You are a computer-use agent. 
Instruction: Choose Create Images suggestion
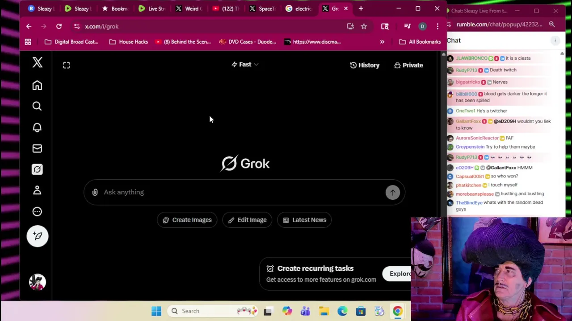point(187,220)
